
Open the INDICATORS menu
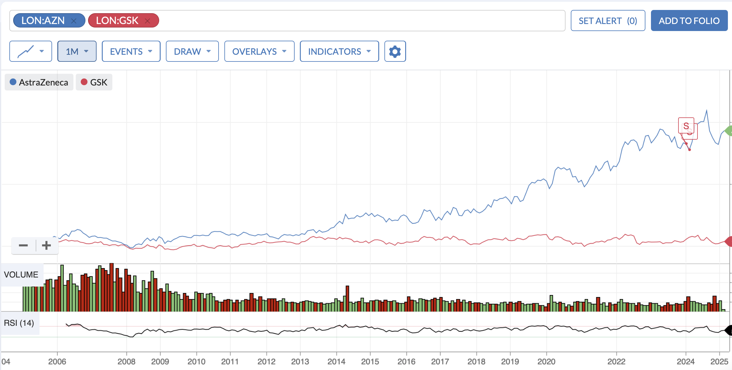339,52
